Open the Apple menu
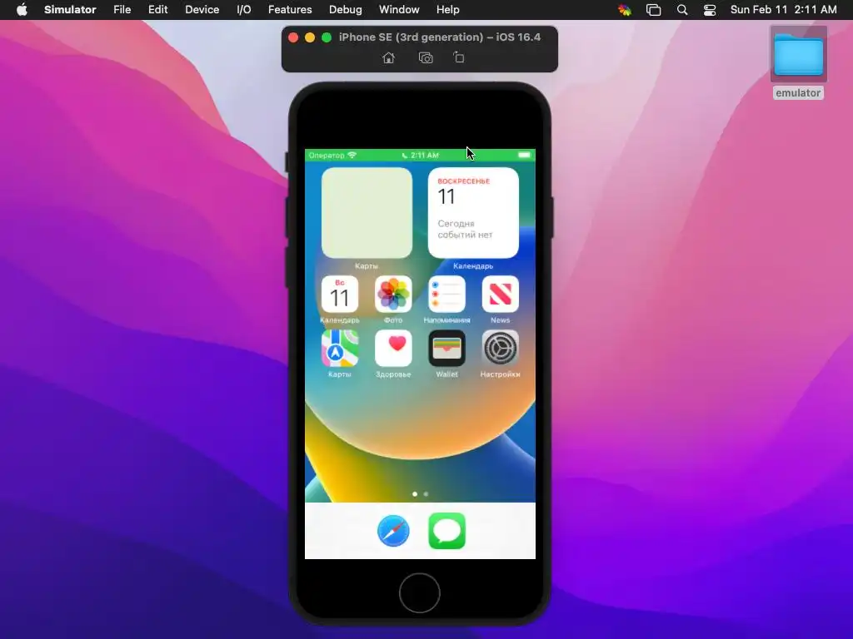853x639 pixels. pos(22,10)
